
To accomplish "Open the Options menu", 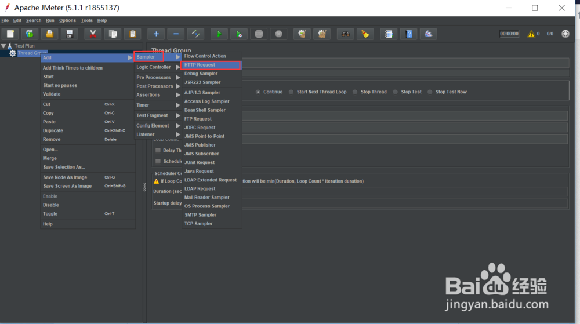I will pos(67,20).
